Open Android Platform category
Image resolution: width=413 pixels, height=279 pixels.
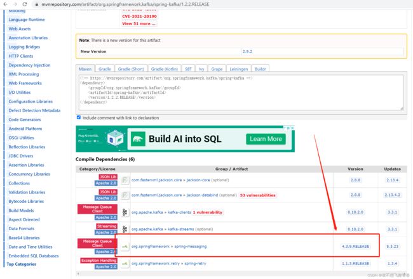[25, 129]
